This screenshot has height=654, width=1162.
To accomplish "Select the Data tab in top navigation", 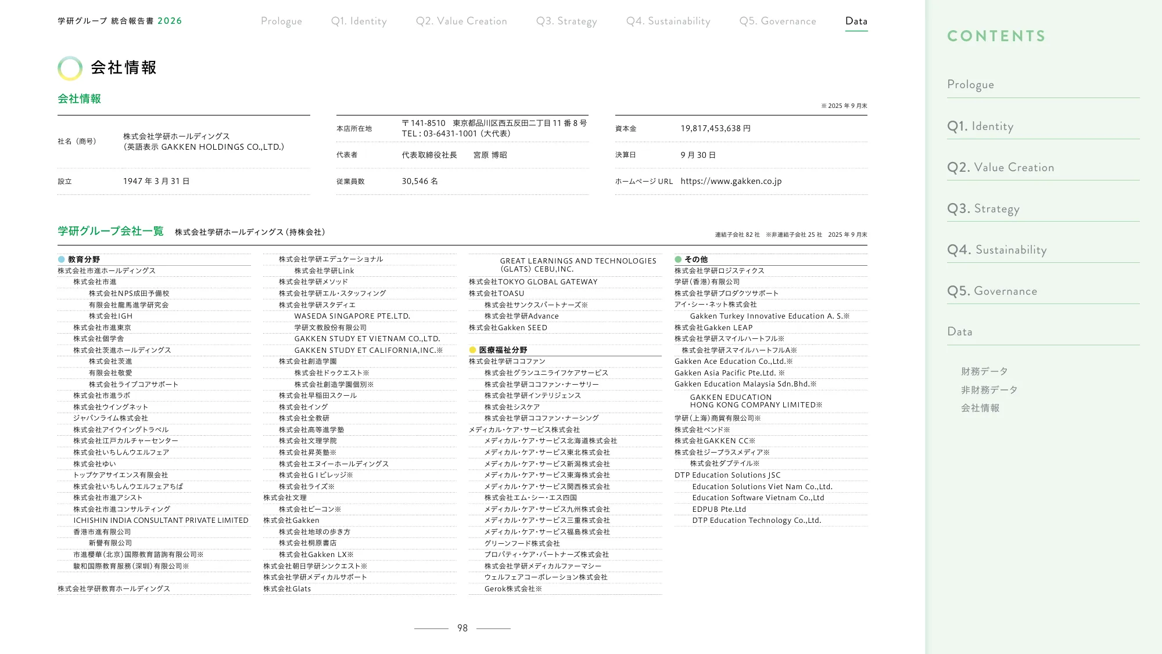I will click(x=856, y=21).
